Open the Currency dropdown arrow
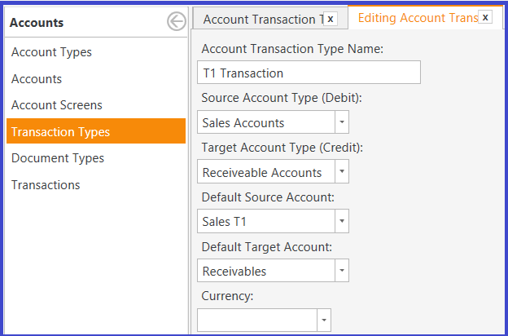508x336 pixels. tap(324, 320)
